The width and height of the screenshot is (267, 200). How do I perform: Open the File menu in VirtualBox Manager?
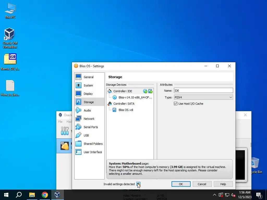point(60,122)
